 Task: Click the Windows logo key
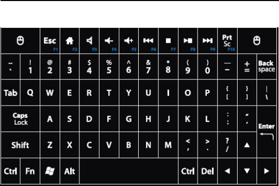coord(50,171)
